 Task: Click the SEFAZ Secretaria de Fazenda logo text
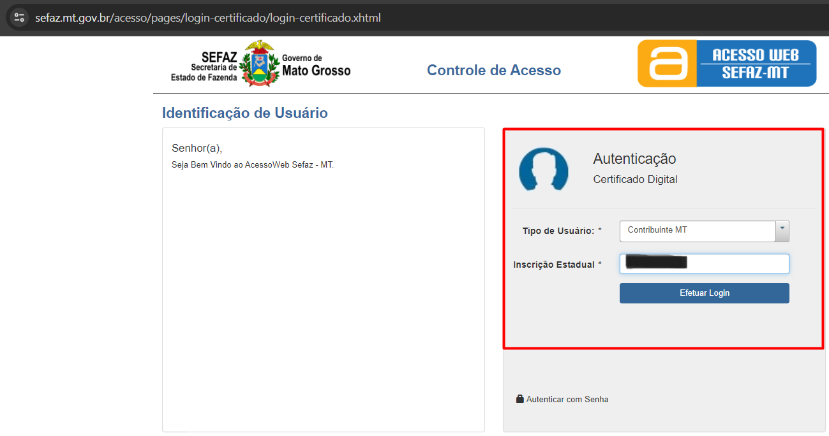(205, 68)
